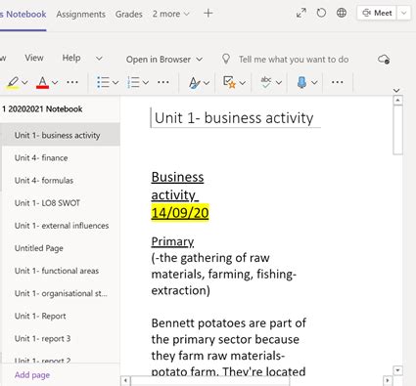Expand more ribbon tabs chevron after Help
Screen dimensions: 416x386
99,59
